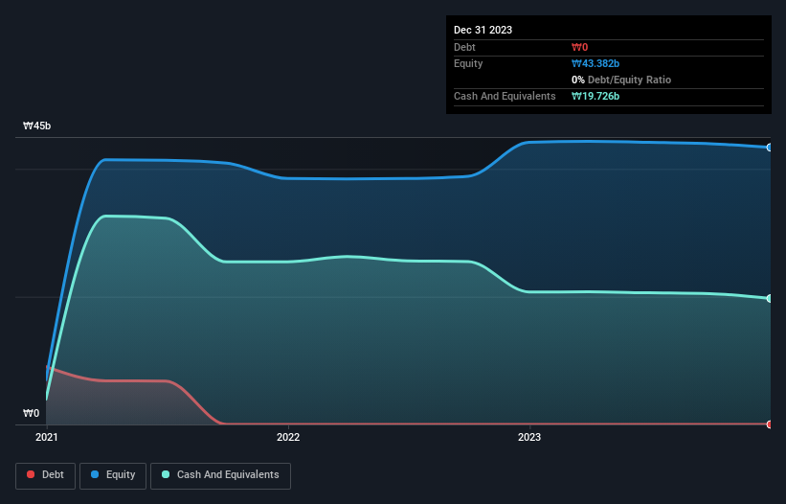Toggle the Debt series legend button
Viewport: 786px width, 504px height.
[x=46, y=475]
